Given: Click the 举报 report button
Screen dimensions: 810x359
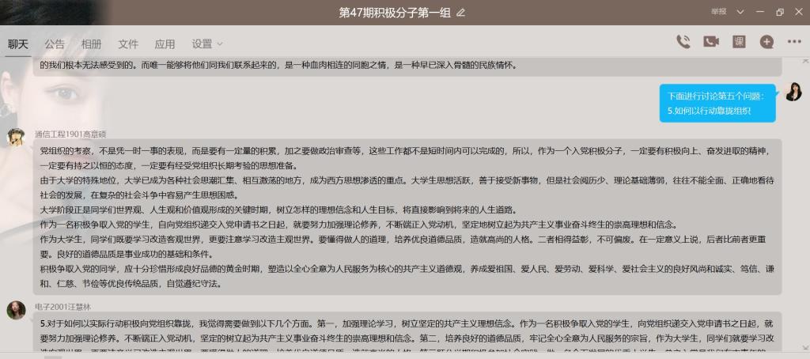Looking at the screenshot, I should coord(717,12).
